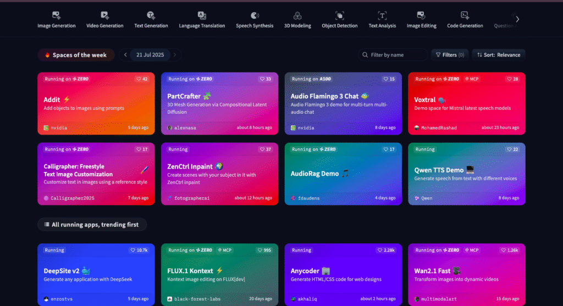Open the Sort: Relevance dropdown
The height and width of the screenshot is (306, 563).
coord(499,55)
